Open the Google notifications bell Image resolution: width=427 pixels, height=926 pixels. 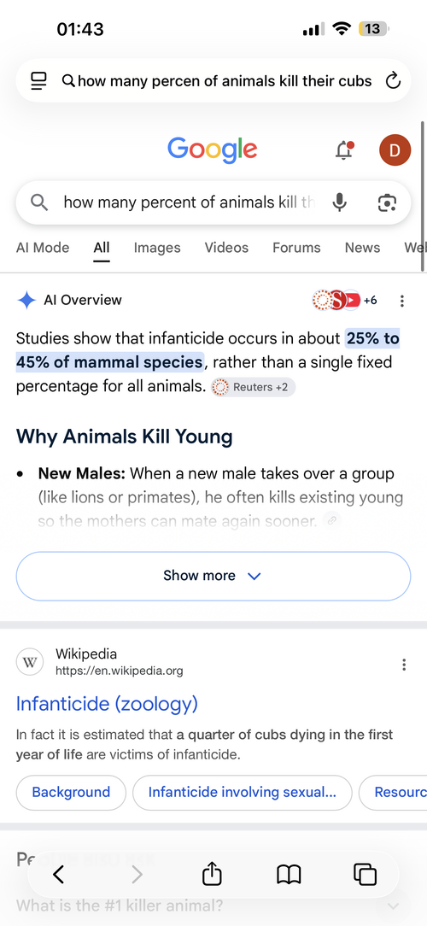[x=344, y=150]
